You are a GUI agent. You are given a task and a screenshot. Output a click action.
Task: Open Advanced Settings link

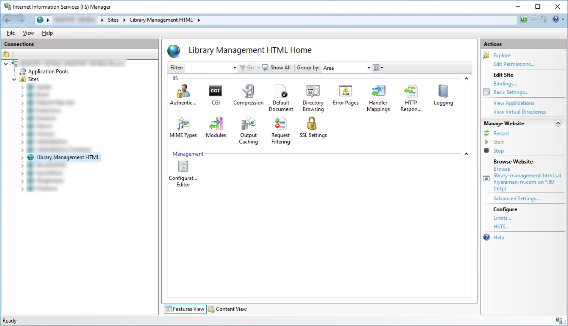pos(517,198)
